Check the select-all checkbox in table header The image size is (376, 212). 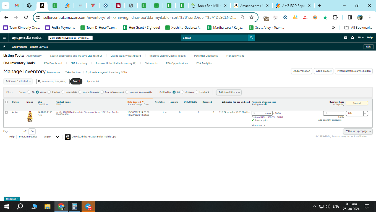(x=7, y=102)
